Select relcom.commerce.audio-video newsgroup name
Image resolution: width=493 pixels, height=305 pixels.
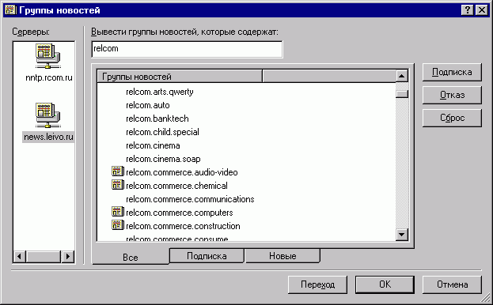182,172
